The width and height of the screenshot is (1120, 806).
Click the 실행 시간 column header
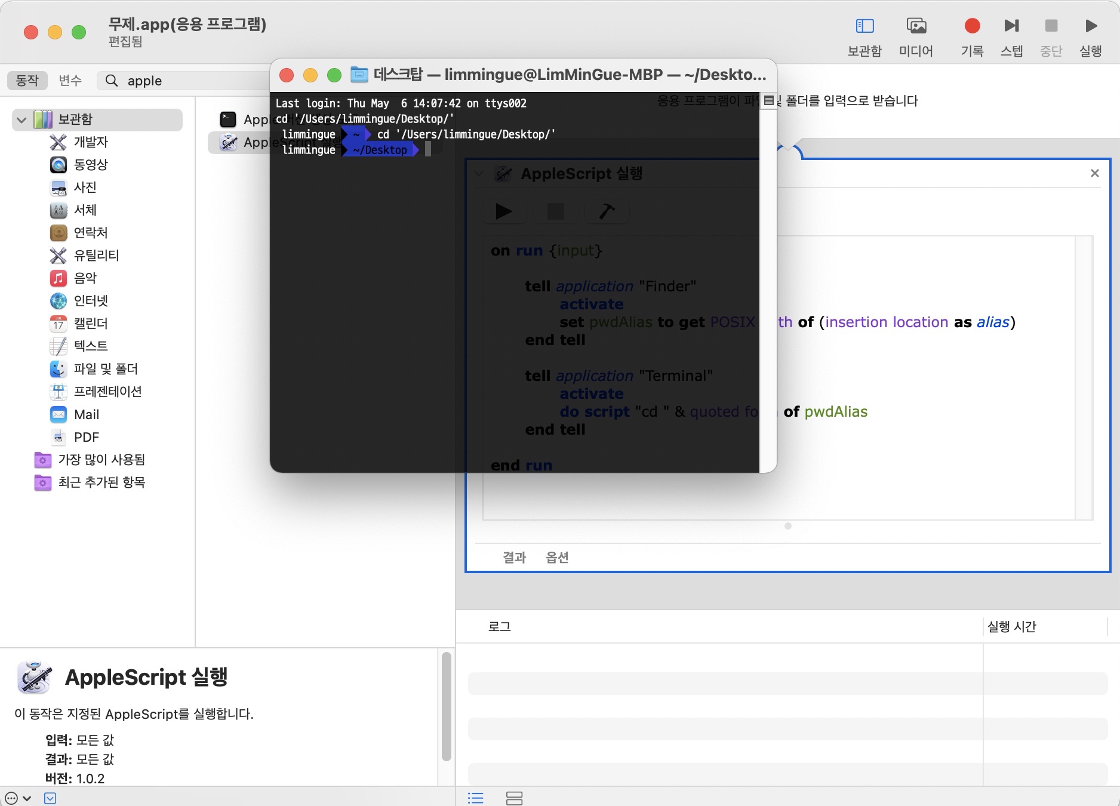click(1011, 626)
